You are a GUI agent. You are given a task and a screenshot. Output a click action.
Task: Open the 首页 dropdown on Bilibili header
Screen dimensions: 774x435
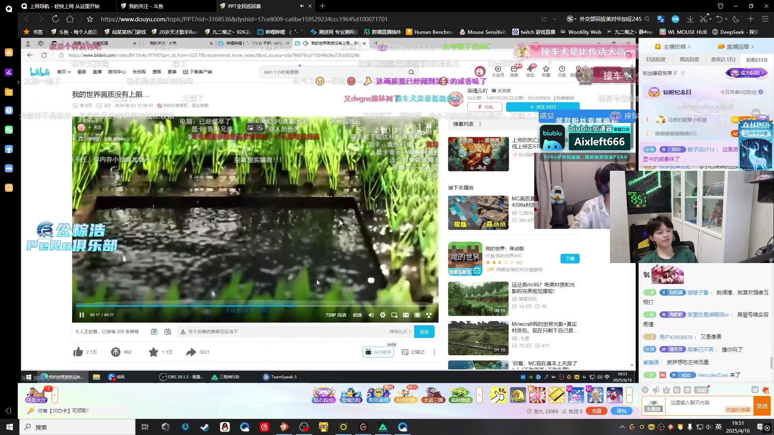coord(64,72)
